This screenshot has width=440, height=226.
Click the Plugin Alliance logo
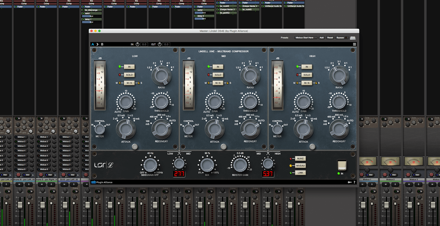coord(102,182)
